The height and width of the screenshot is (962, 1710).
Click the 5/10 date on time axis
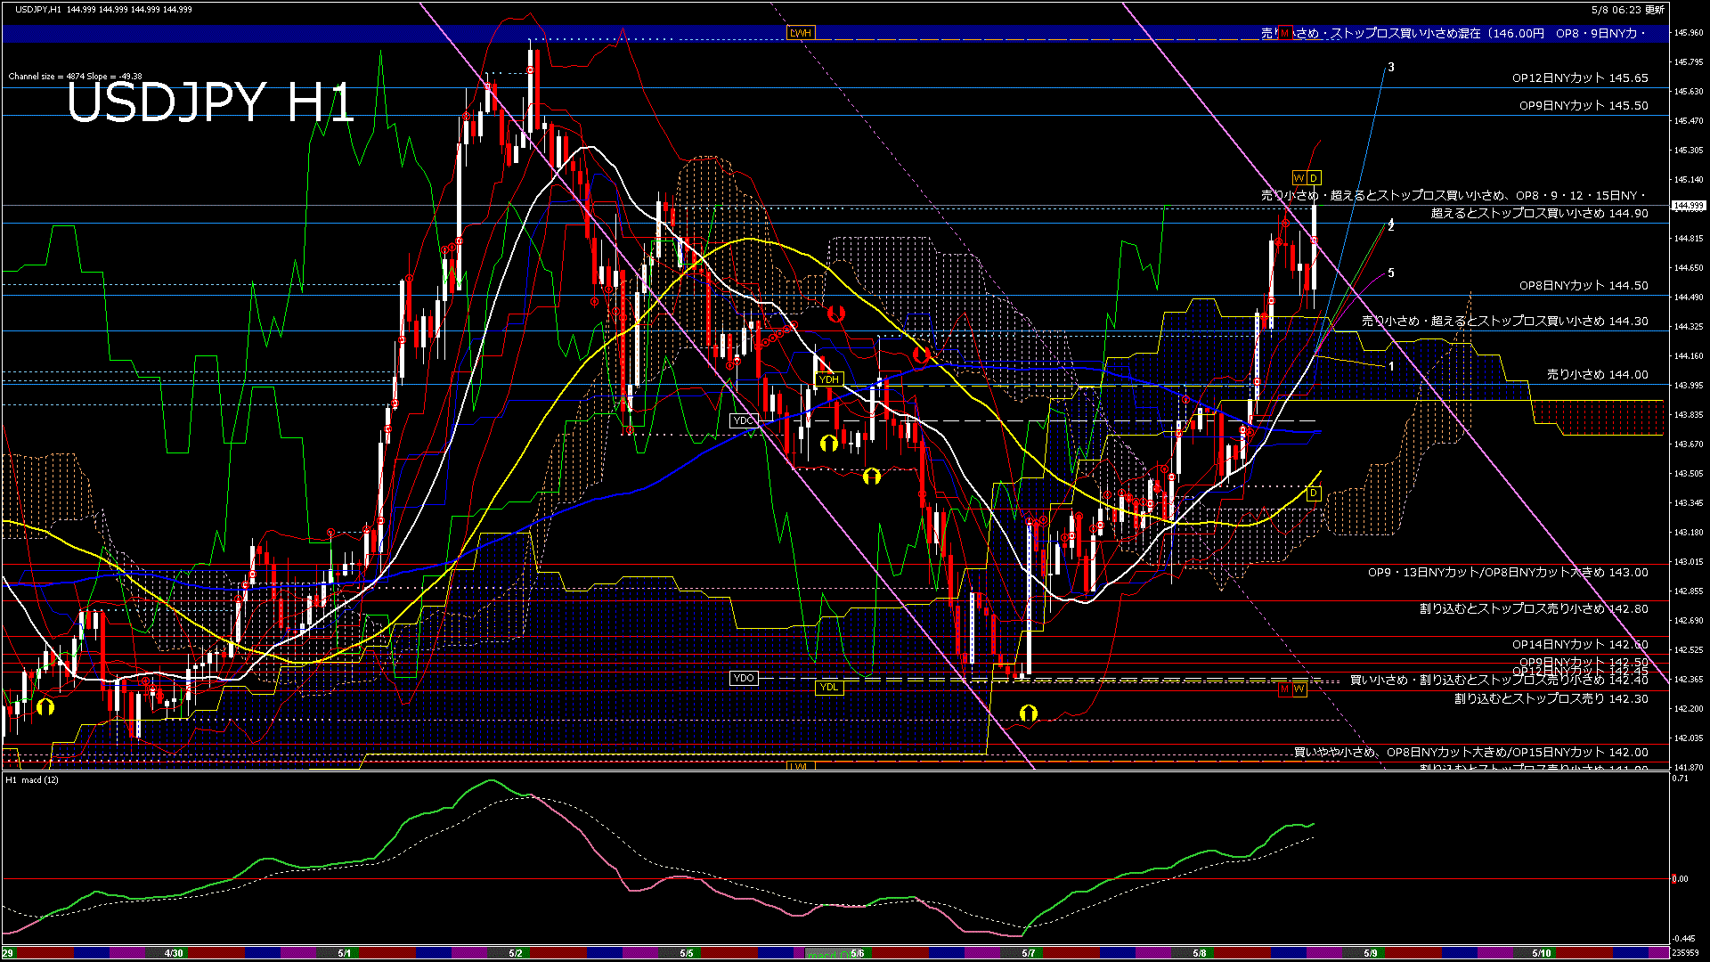point(1541,953)
